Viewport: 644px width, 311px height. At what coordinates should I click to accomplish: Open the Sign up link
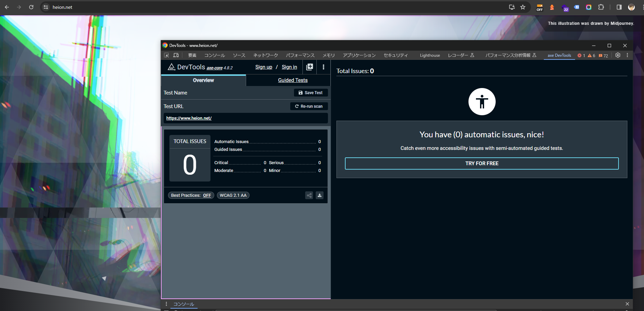pos(264,67)
